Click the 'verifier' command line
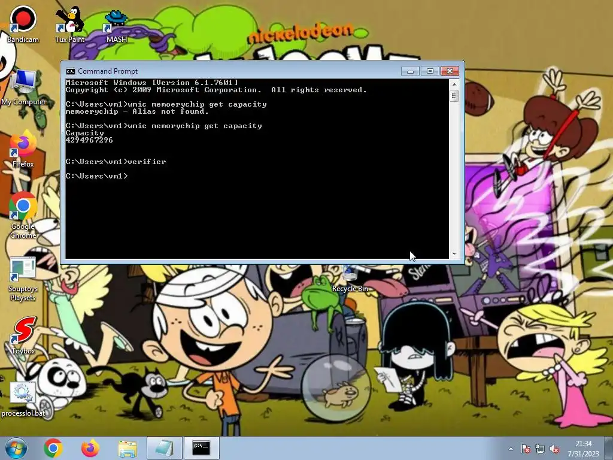 tap(116, 162)
